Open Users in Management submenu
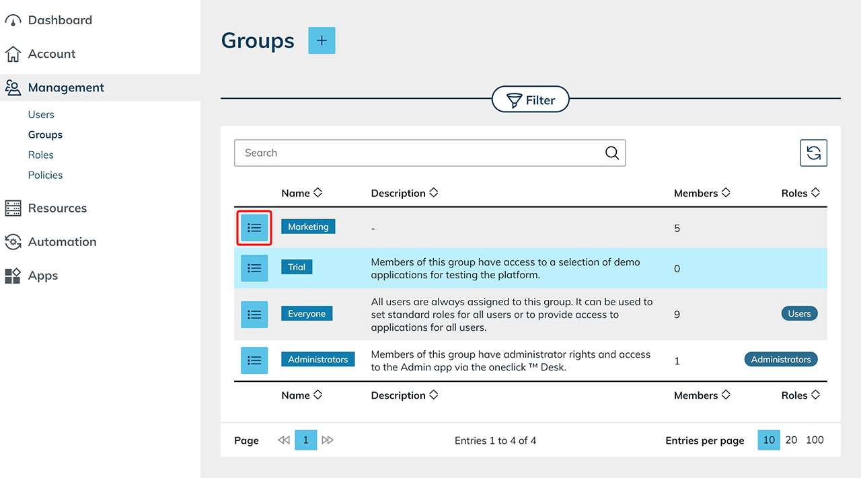Image resolution: width=861 pixels, height=478 pixels. [41, 114]
